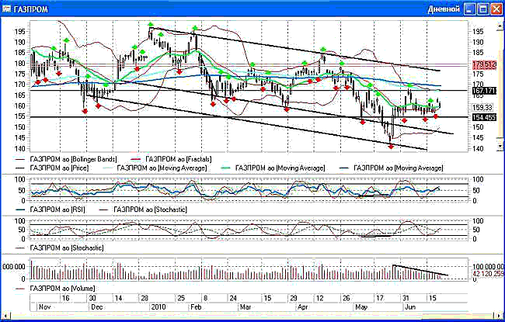Click the horizontal scrollbar left arrow
The image size is (505, 322).
tap(5, 317)
